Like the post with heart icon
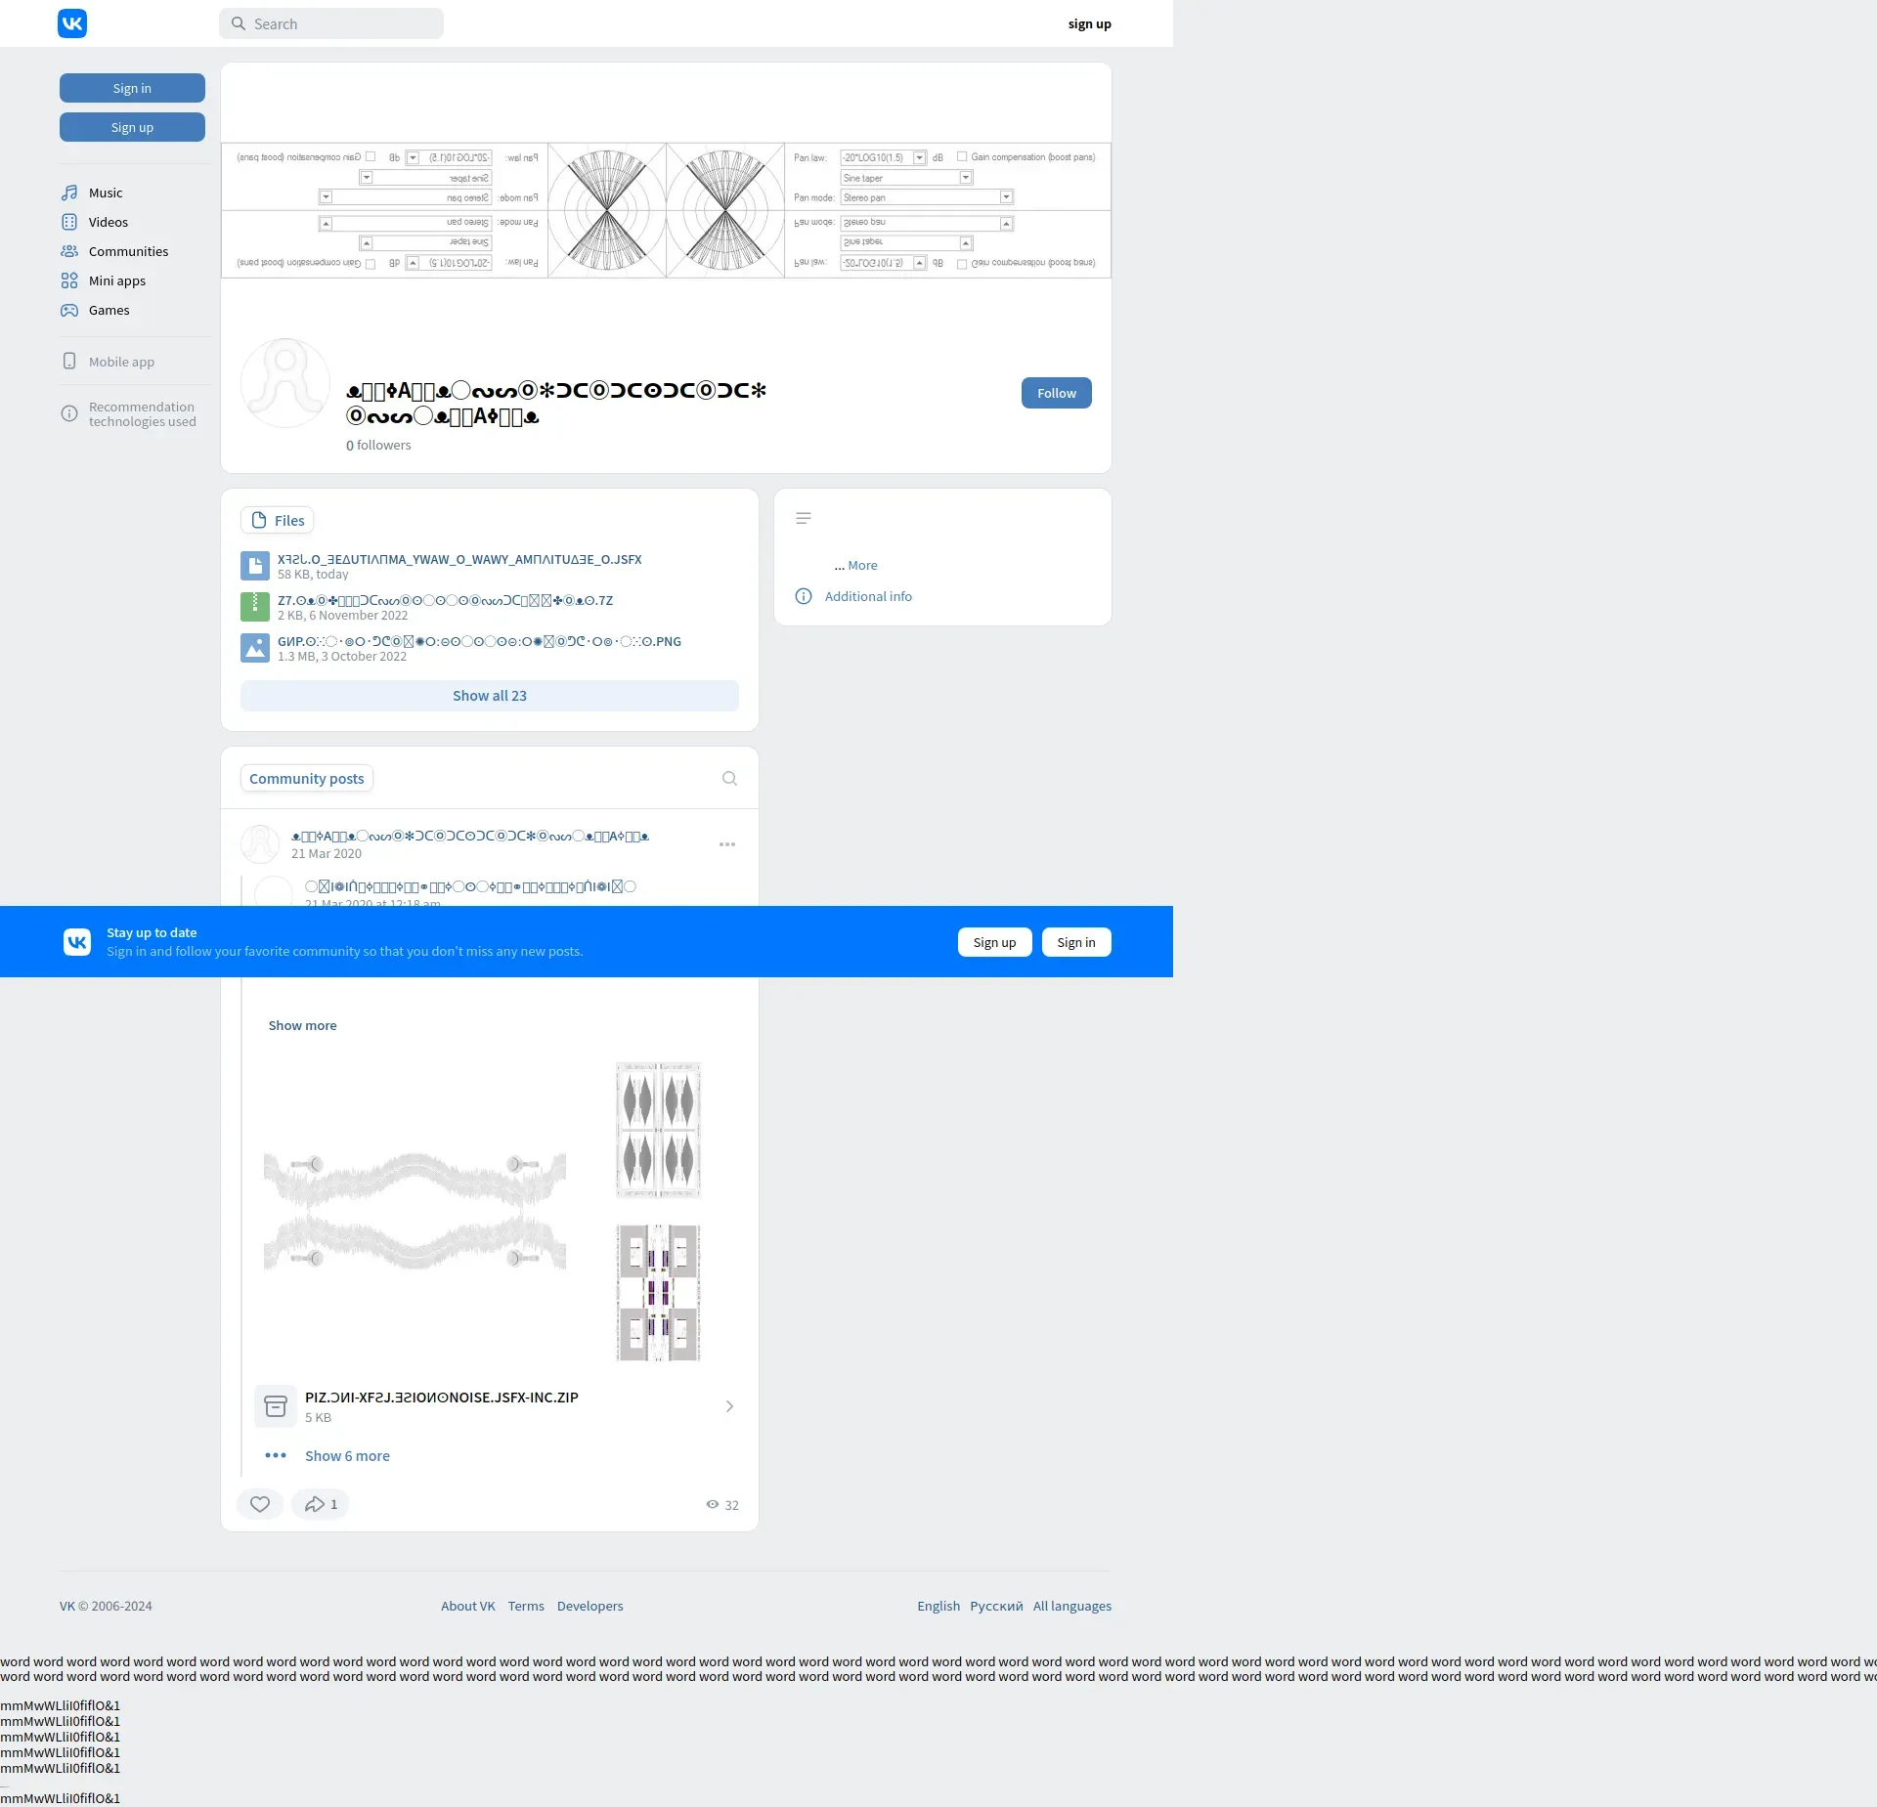The height and width of the screenshot is (1807, 1877). coord(260,1504)
